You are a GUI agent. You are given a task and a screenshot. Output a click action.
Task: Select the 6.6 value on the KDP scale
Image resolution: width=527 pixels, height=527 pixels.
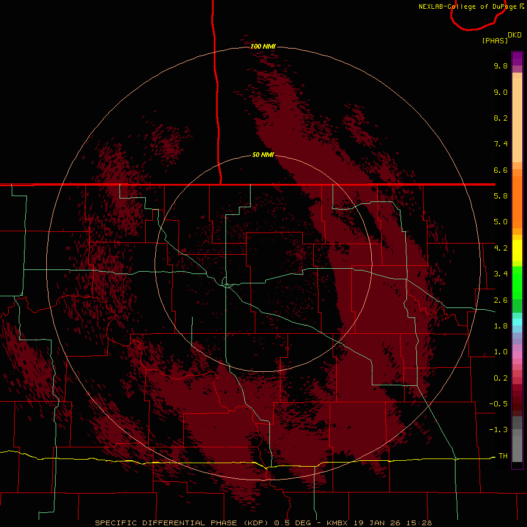click(501, 170)
